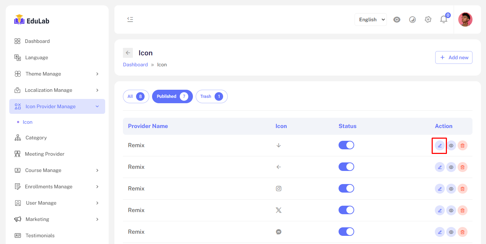Open the notifications bell
Screen dimensions: 486x244
point(444,20)
